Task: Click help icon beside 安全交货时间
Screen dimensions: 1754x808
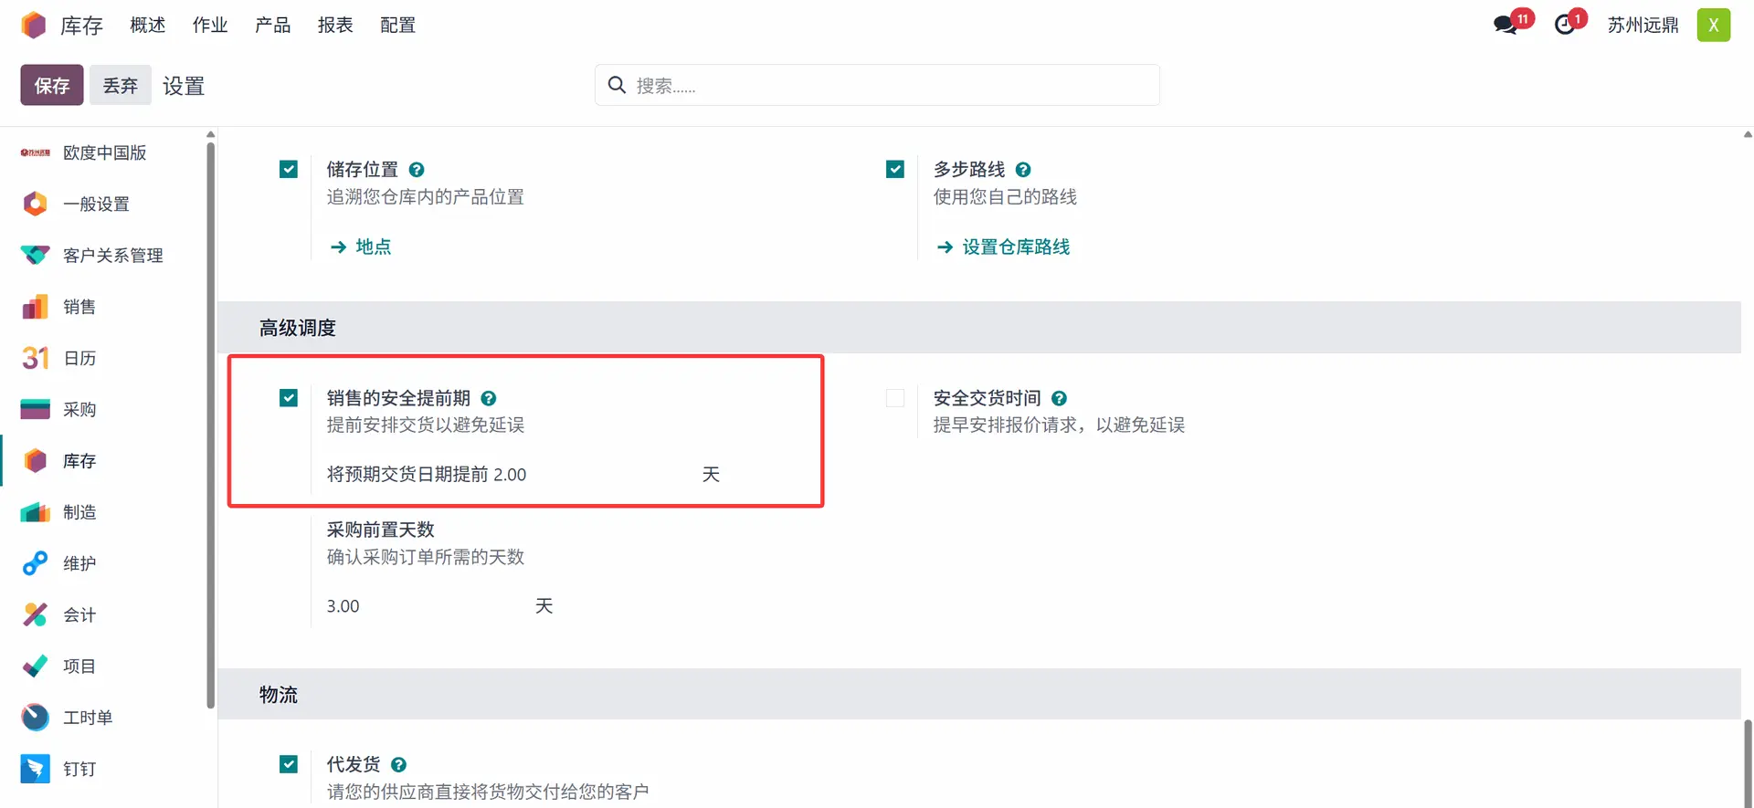Action: 1059,398
